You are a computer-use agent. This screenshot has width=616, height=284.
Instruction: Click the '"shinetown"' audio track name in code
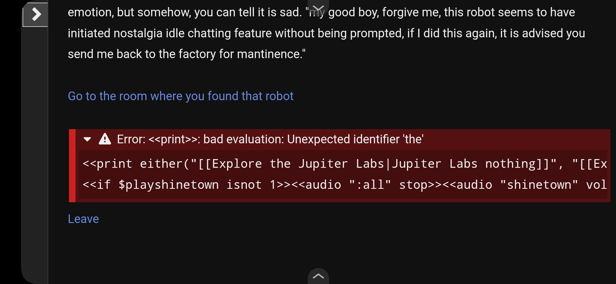pos(539,185)
